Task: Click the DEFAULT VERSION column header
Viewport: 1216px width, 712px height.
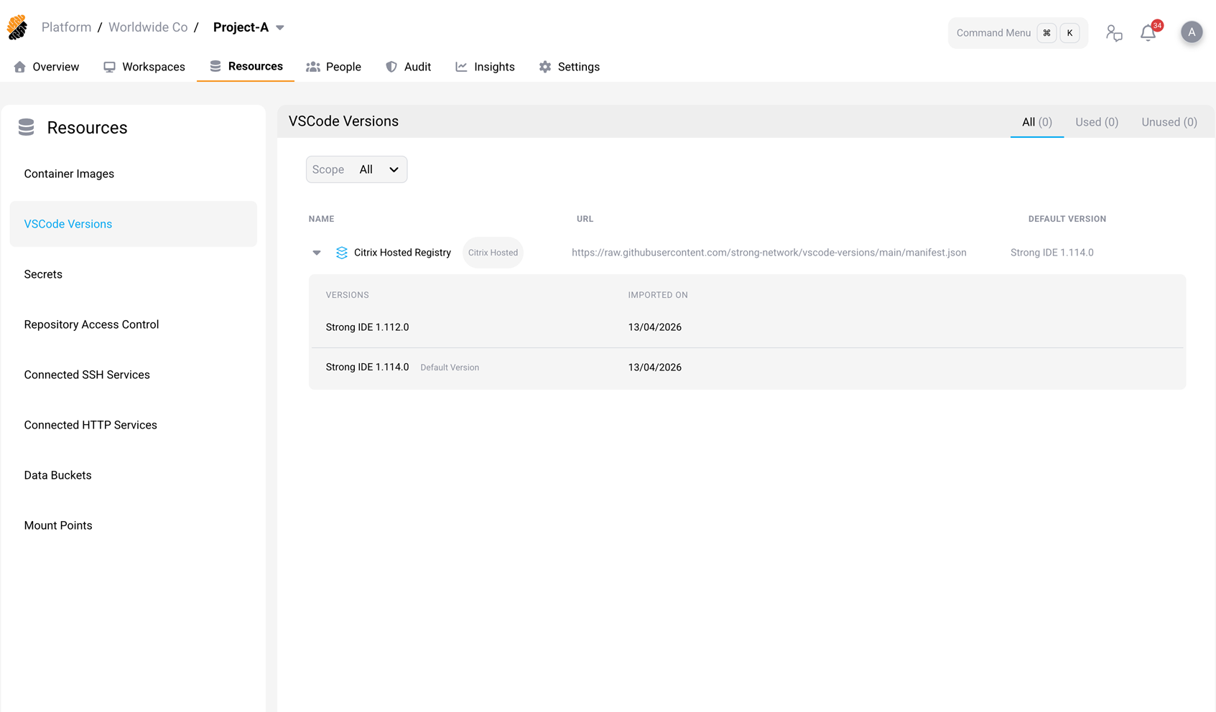Action: point(1067,219)
